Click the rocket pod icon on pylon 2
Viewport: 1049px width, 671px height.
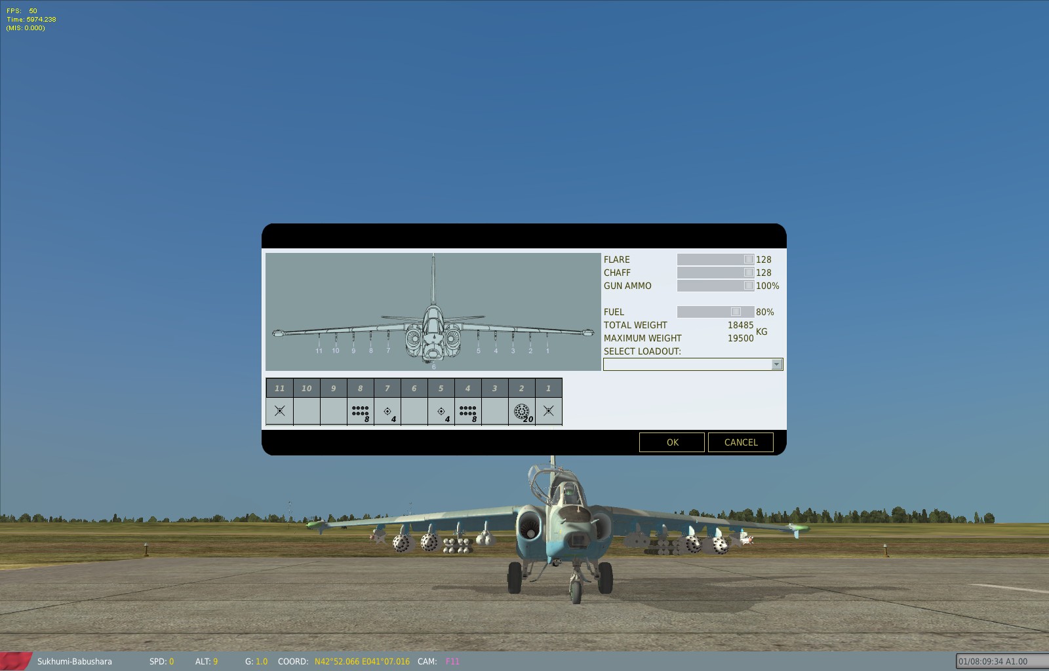pyautogui.click(x=523, y=412)
